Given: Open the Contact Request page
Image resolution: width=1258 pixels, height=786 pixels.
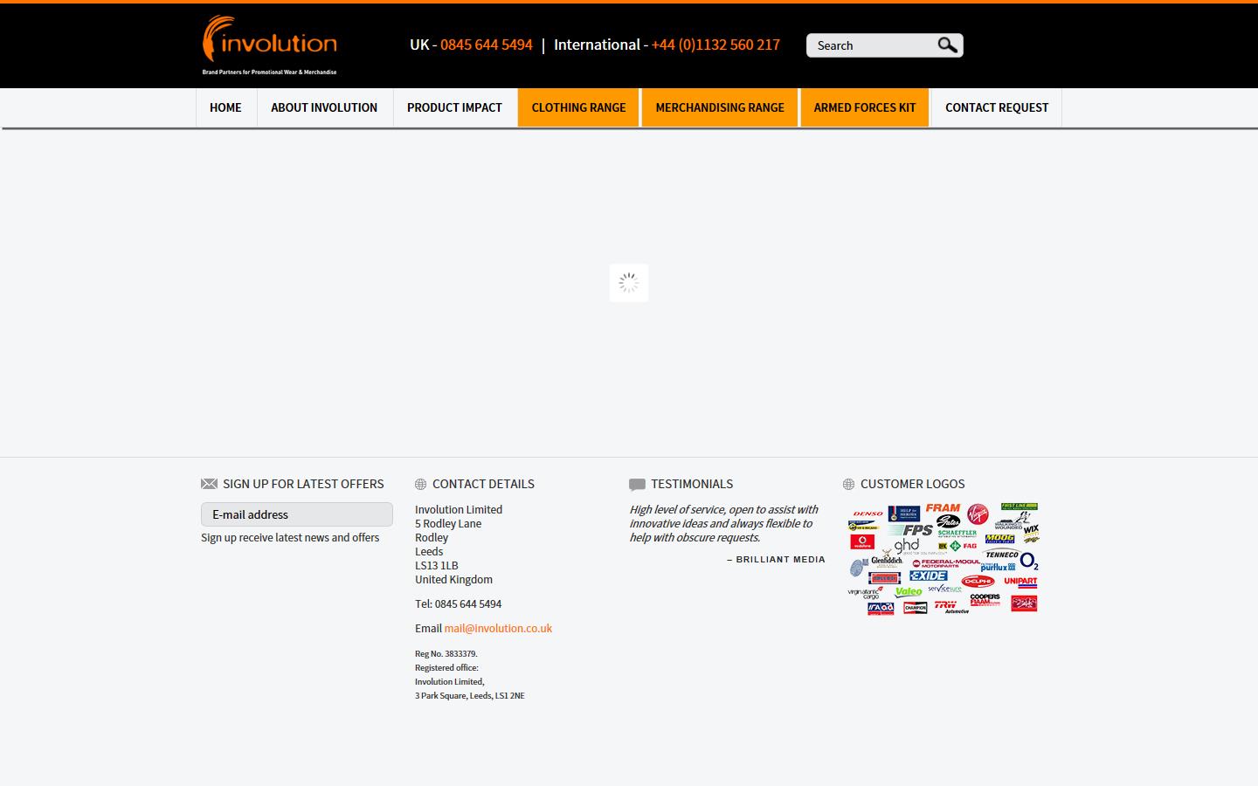Looking at the screenshot, I should (x=997, y=107).
